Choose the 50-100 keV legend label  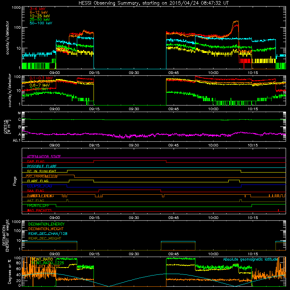tap(41, 23)
